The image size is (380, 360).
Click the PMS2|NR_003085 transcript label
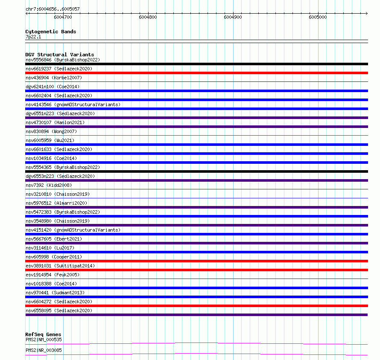coord(44,350)
